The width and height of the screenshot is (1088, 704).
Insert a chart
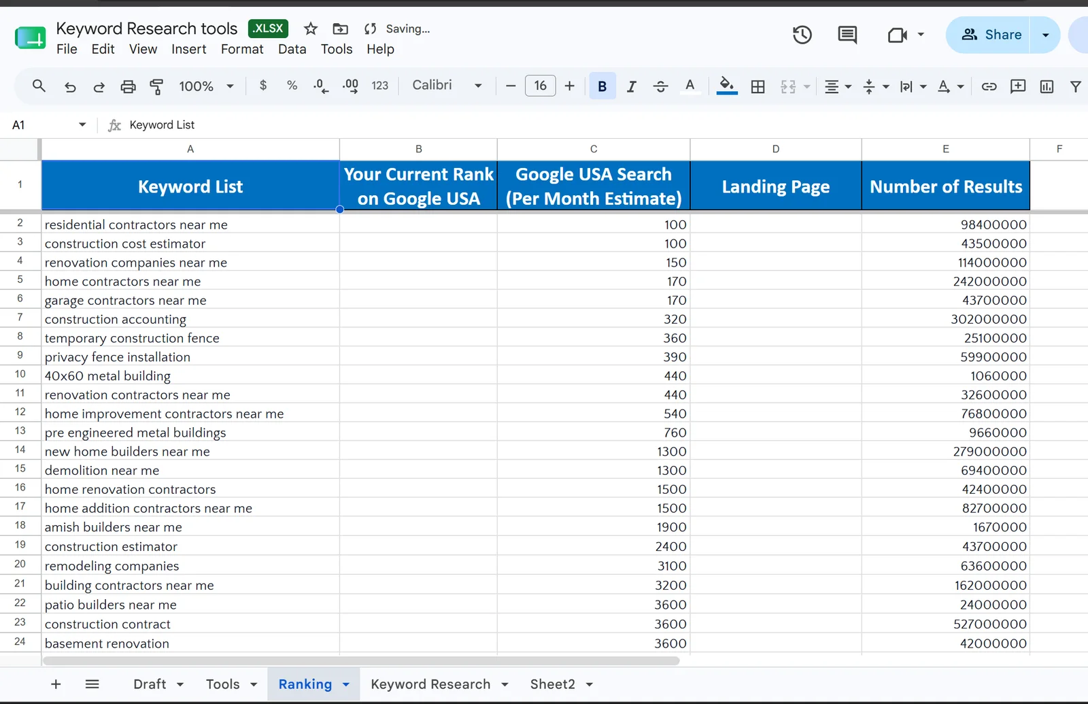[x=1047, y=86]
